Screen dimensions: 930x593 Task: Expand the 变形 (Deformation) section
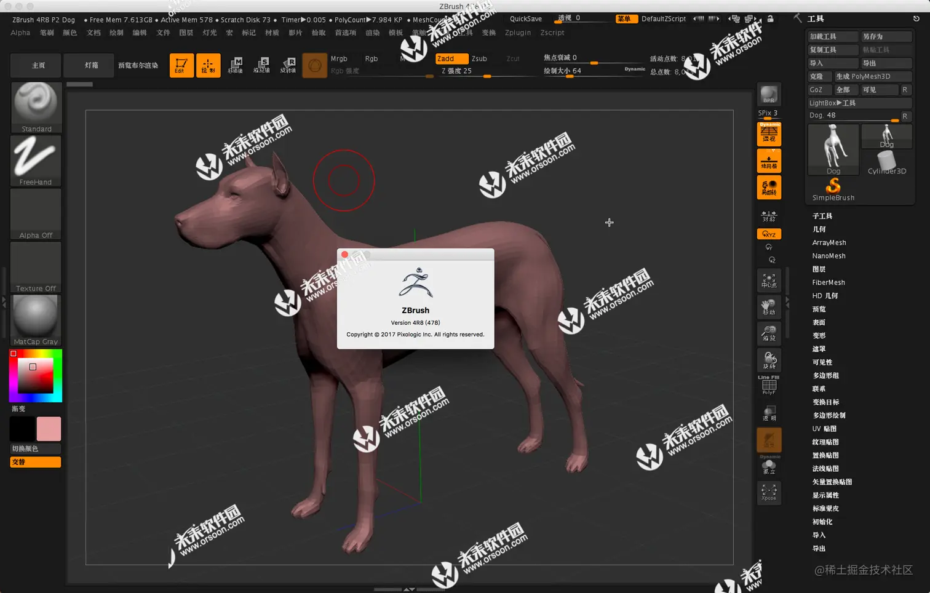click(819, 336)
